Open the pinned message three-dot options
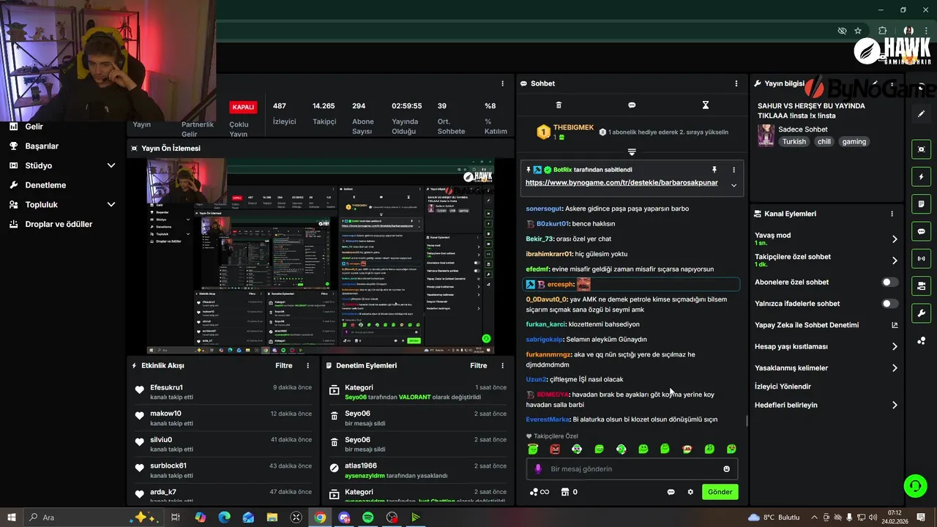 point(733,170)
